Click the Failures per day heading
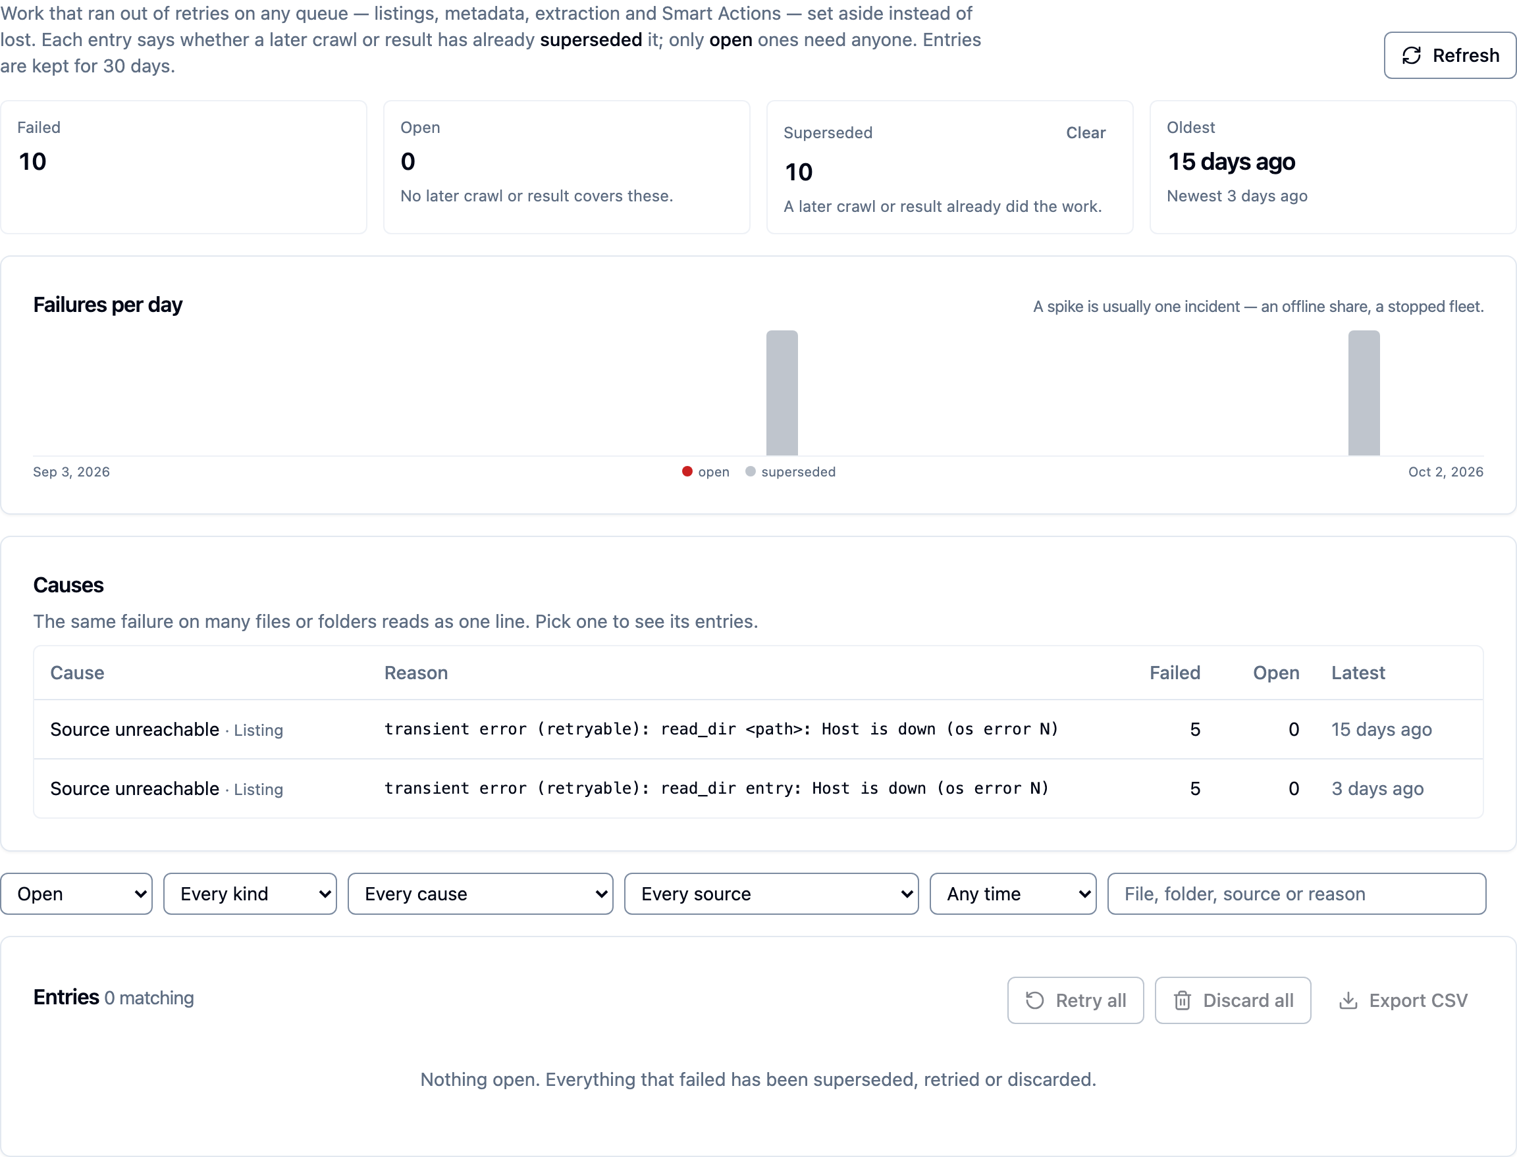This screenshot has width=1517, height=1157. point(107,305)
